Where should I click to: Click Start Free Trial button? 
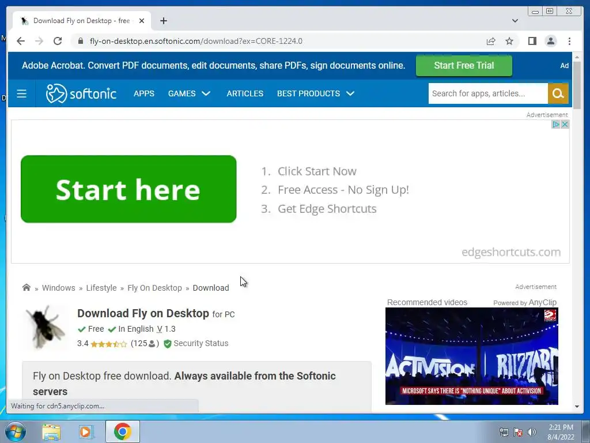pos(464,66)
